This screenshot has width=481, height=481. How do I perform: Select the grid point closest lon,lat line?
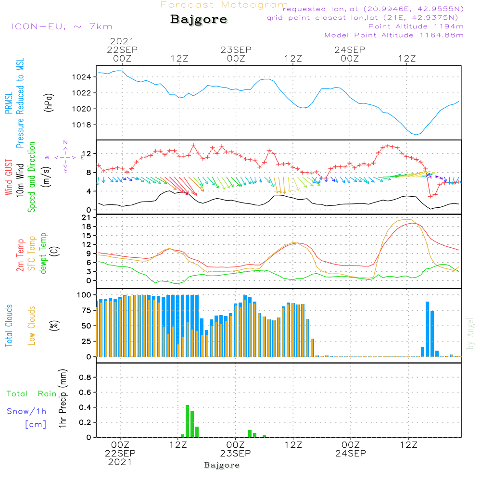pos(363,18)
